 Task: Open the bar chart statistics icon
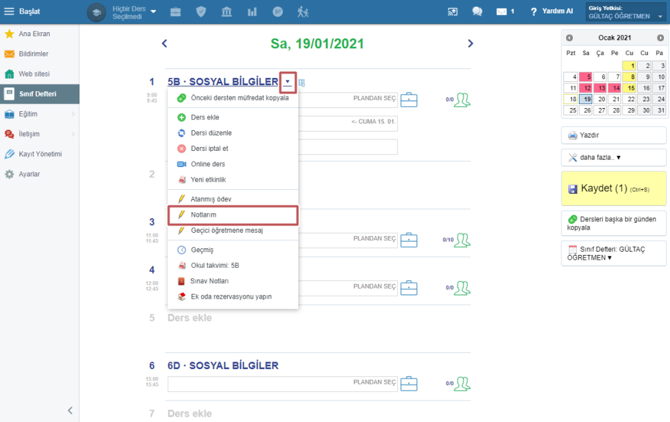252,12
